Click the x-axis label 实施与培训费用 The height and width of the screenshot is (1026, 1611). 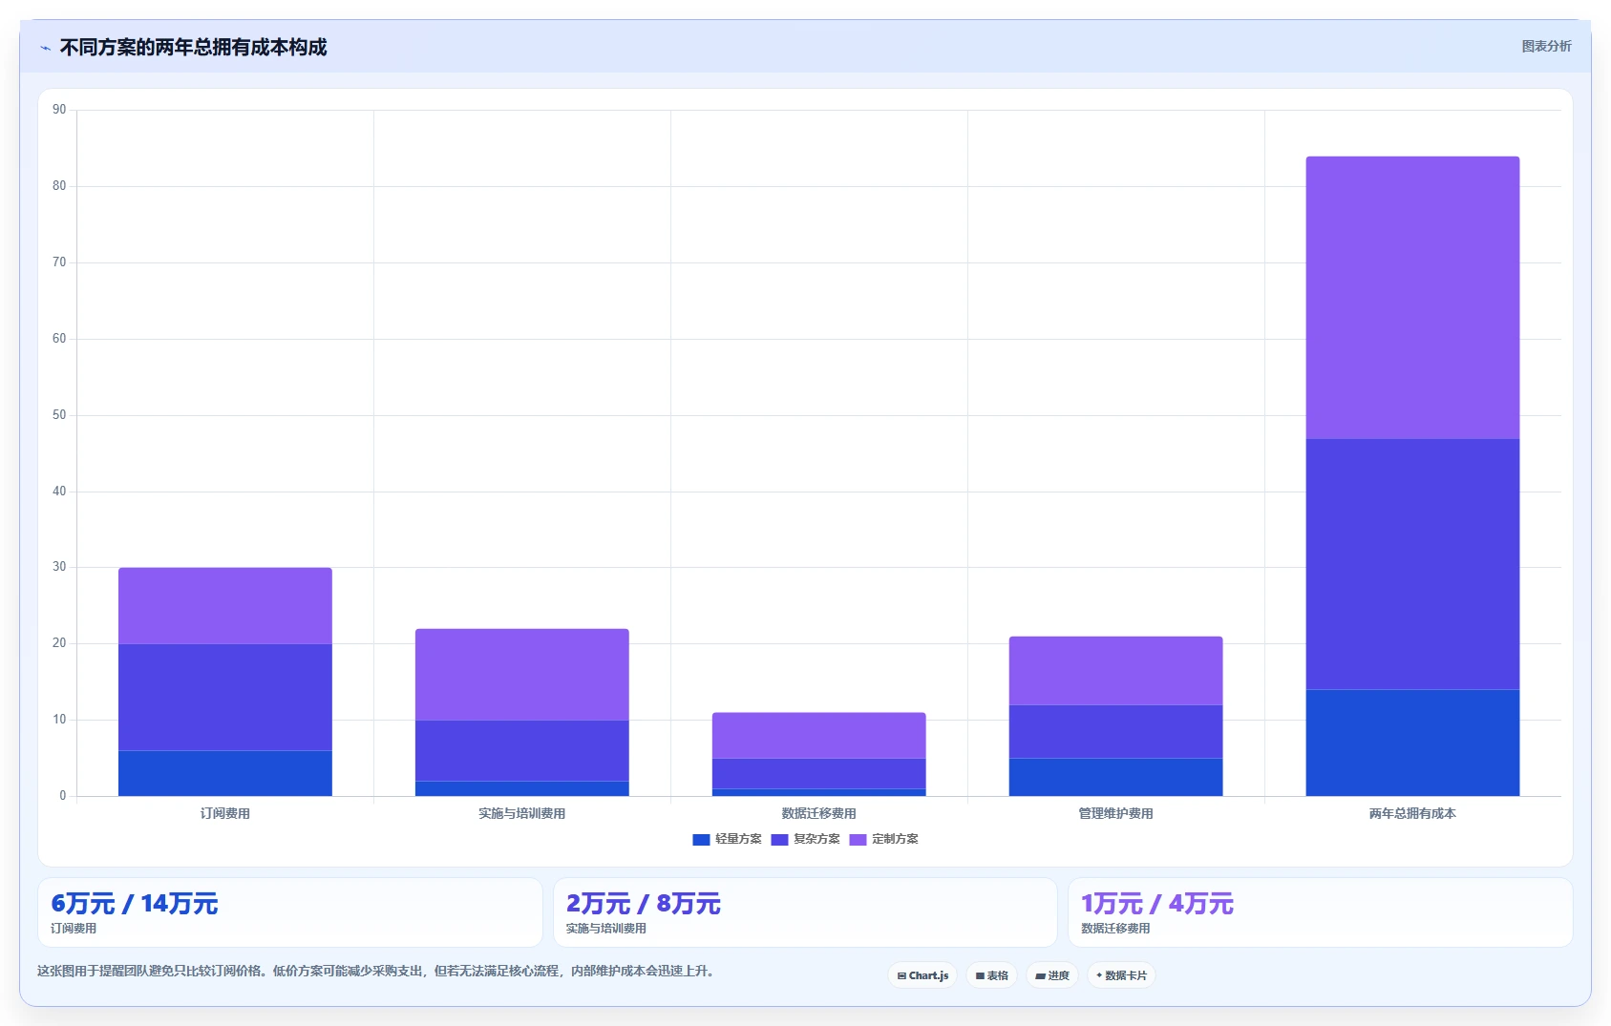click(522, 813)
